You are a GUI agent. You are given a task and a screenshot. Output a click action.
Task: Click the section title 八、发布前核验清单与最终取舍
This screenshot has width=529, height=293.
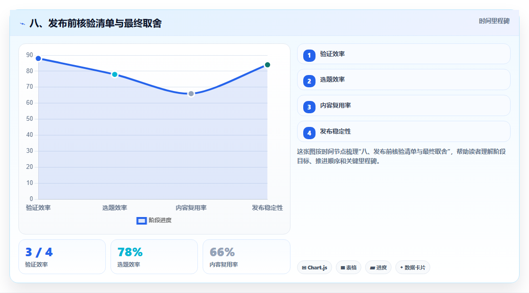[95, 23]
